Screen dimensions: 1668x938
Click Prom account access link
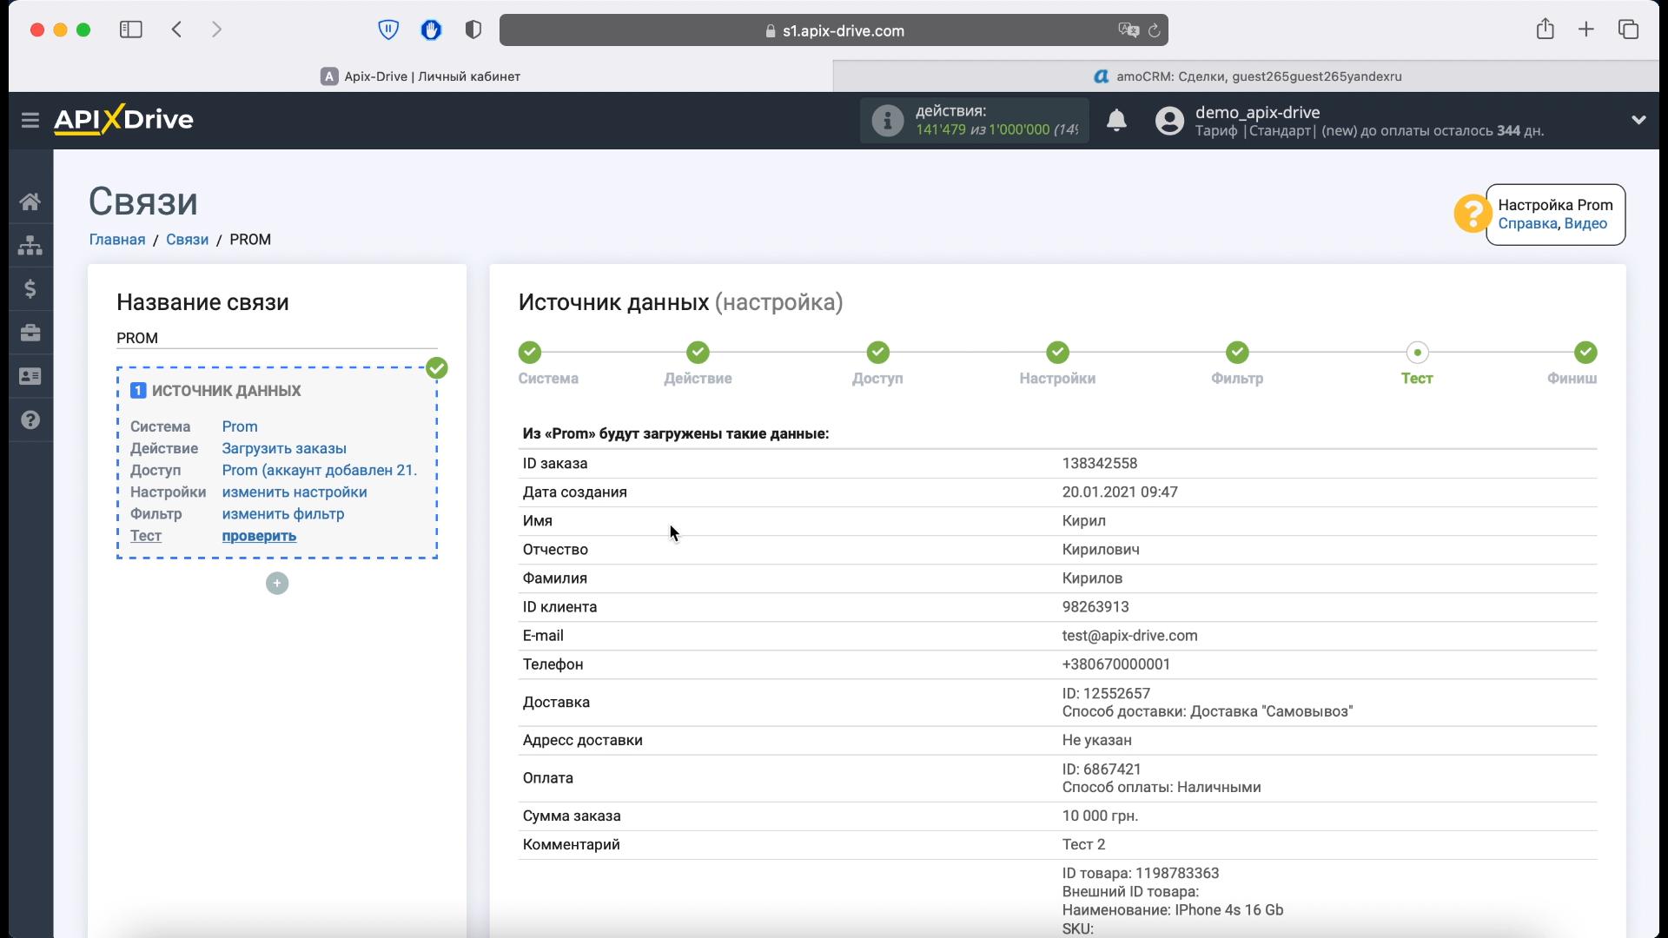pyautogui.click(x=319, y=470)
